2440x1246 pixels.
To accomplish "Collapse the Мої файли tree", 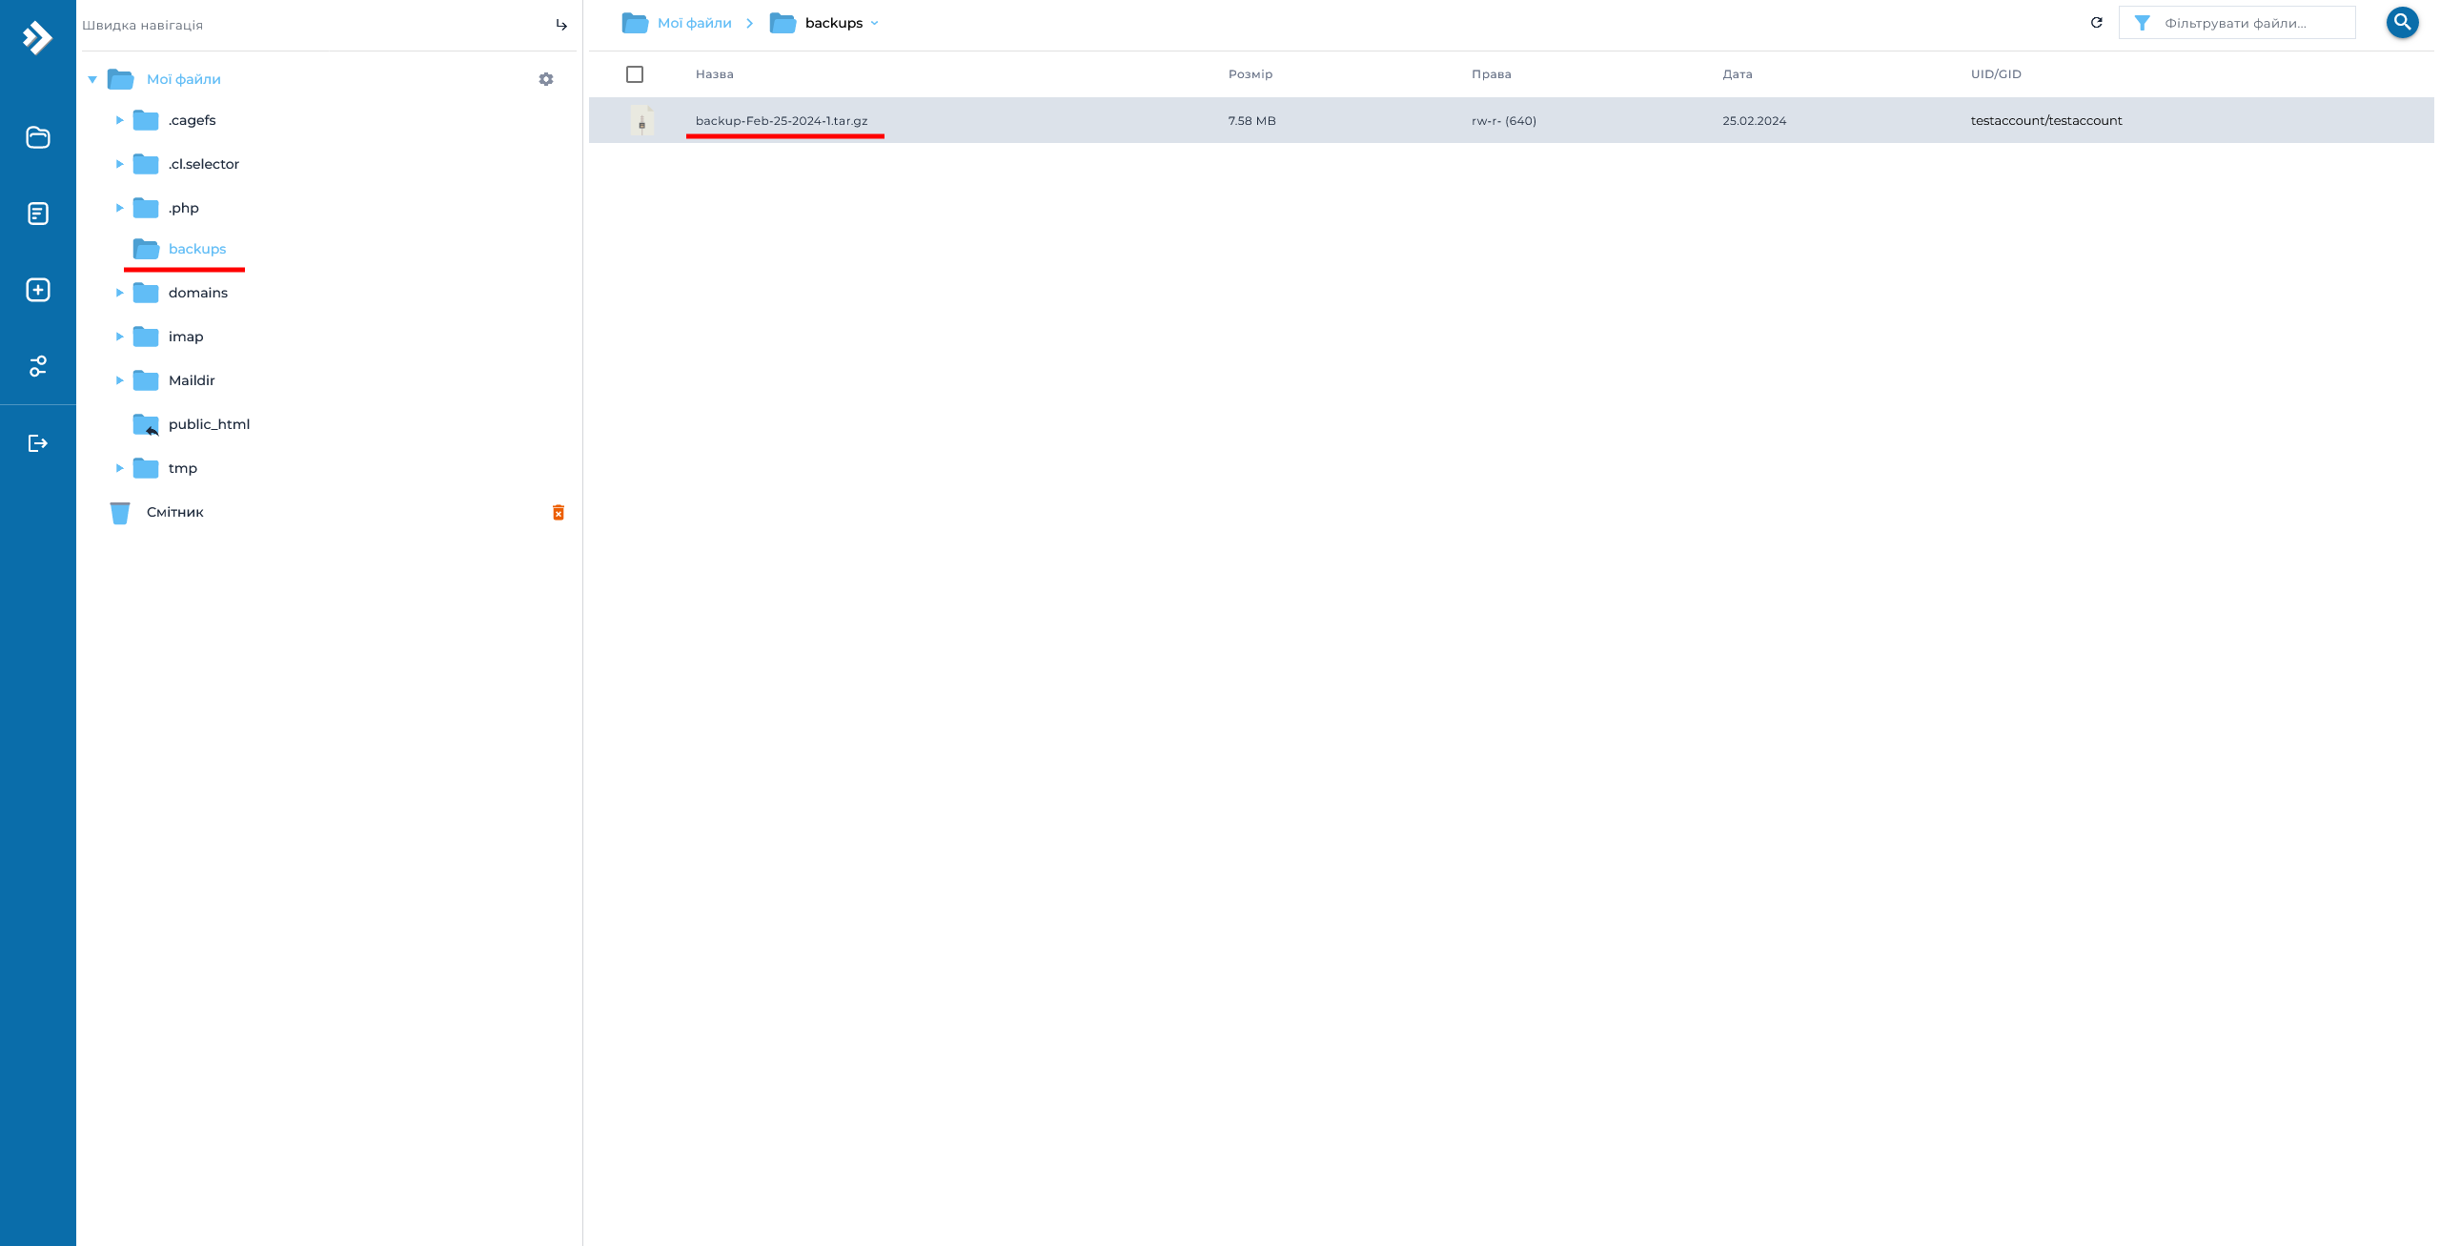I will point(92,79).
